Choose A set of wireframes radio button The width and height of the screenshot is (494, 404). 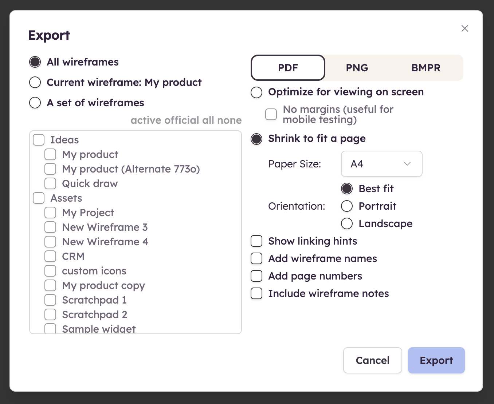click(35, 103)
